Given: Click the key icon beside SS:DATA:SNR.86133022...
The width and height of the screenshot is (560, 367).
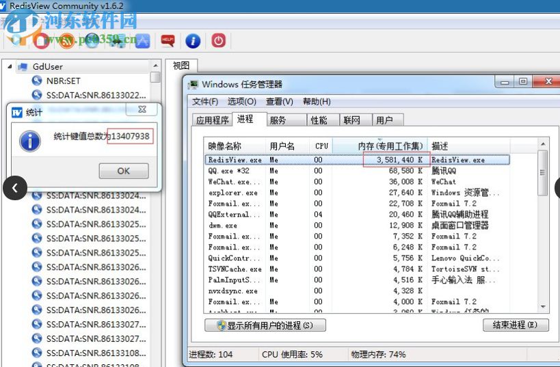Looking at the screenshot, I should click(37, 95).
